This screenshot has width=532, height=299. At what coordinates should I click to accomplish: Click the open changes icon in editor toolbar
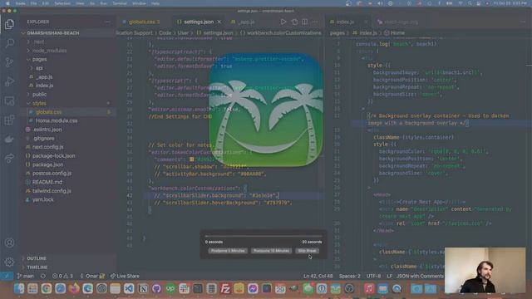pyautogui.click(x=294, y=22)
